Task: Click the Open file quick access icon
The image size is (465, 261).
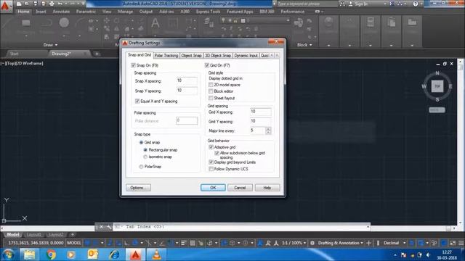Action: click(x=27, y=4)
